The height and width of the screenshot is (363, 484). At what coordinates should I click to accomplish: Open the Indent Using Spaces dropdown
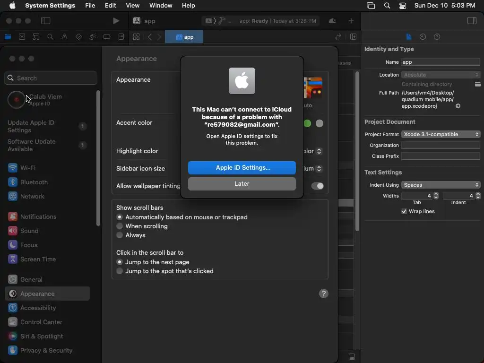(441, 185)
